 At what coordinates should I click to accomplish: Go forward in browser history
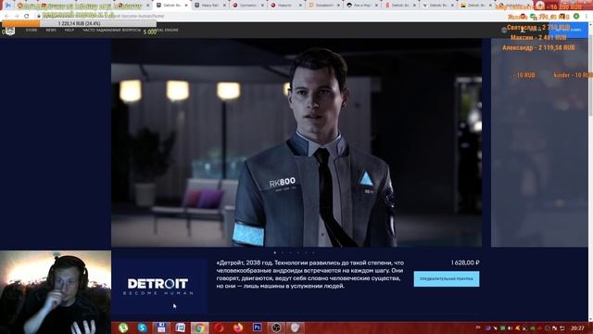click(x=17, y=16)
